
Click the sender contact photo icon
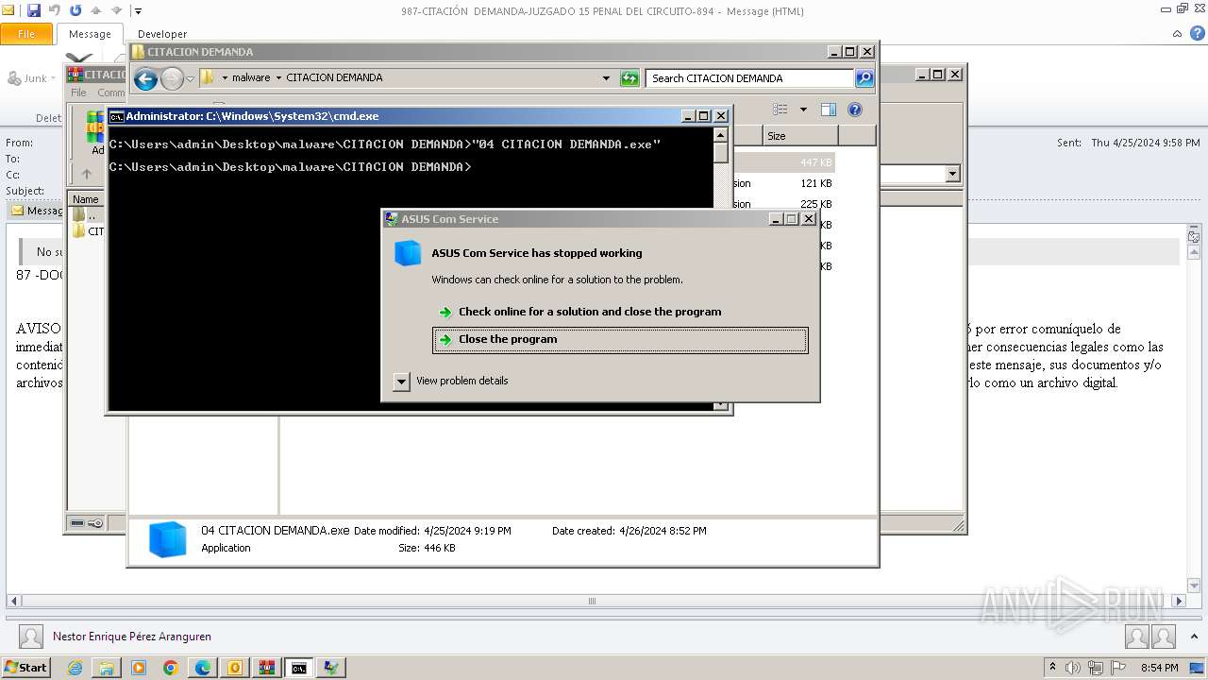[x=31, y=637]
